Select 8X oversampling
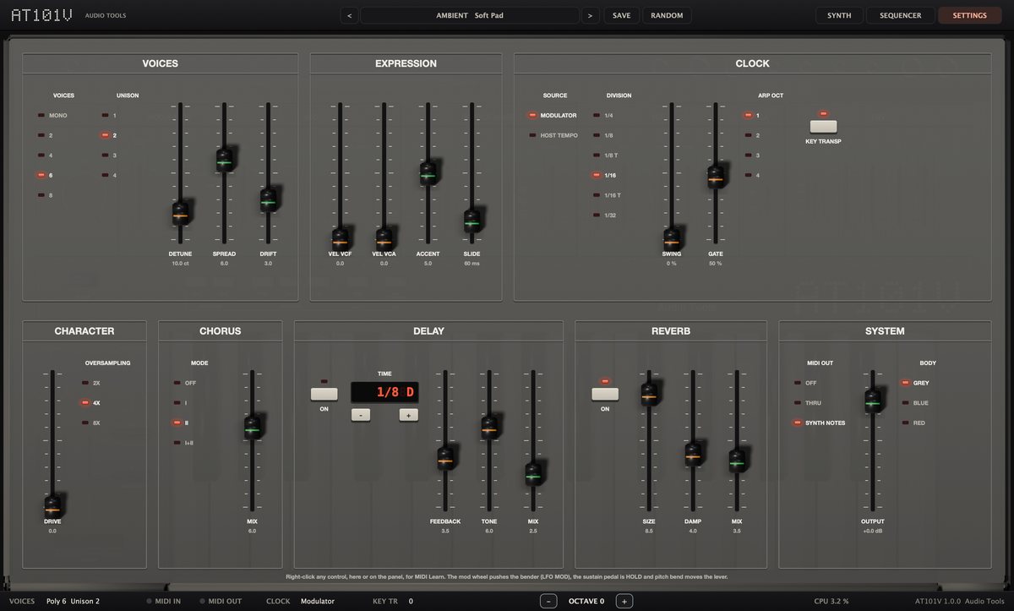1014x611 pixels. click(x=90, y=423)
